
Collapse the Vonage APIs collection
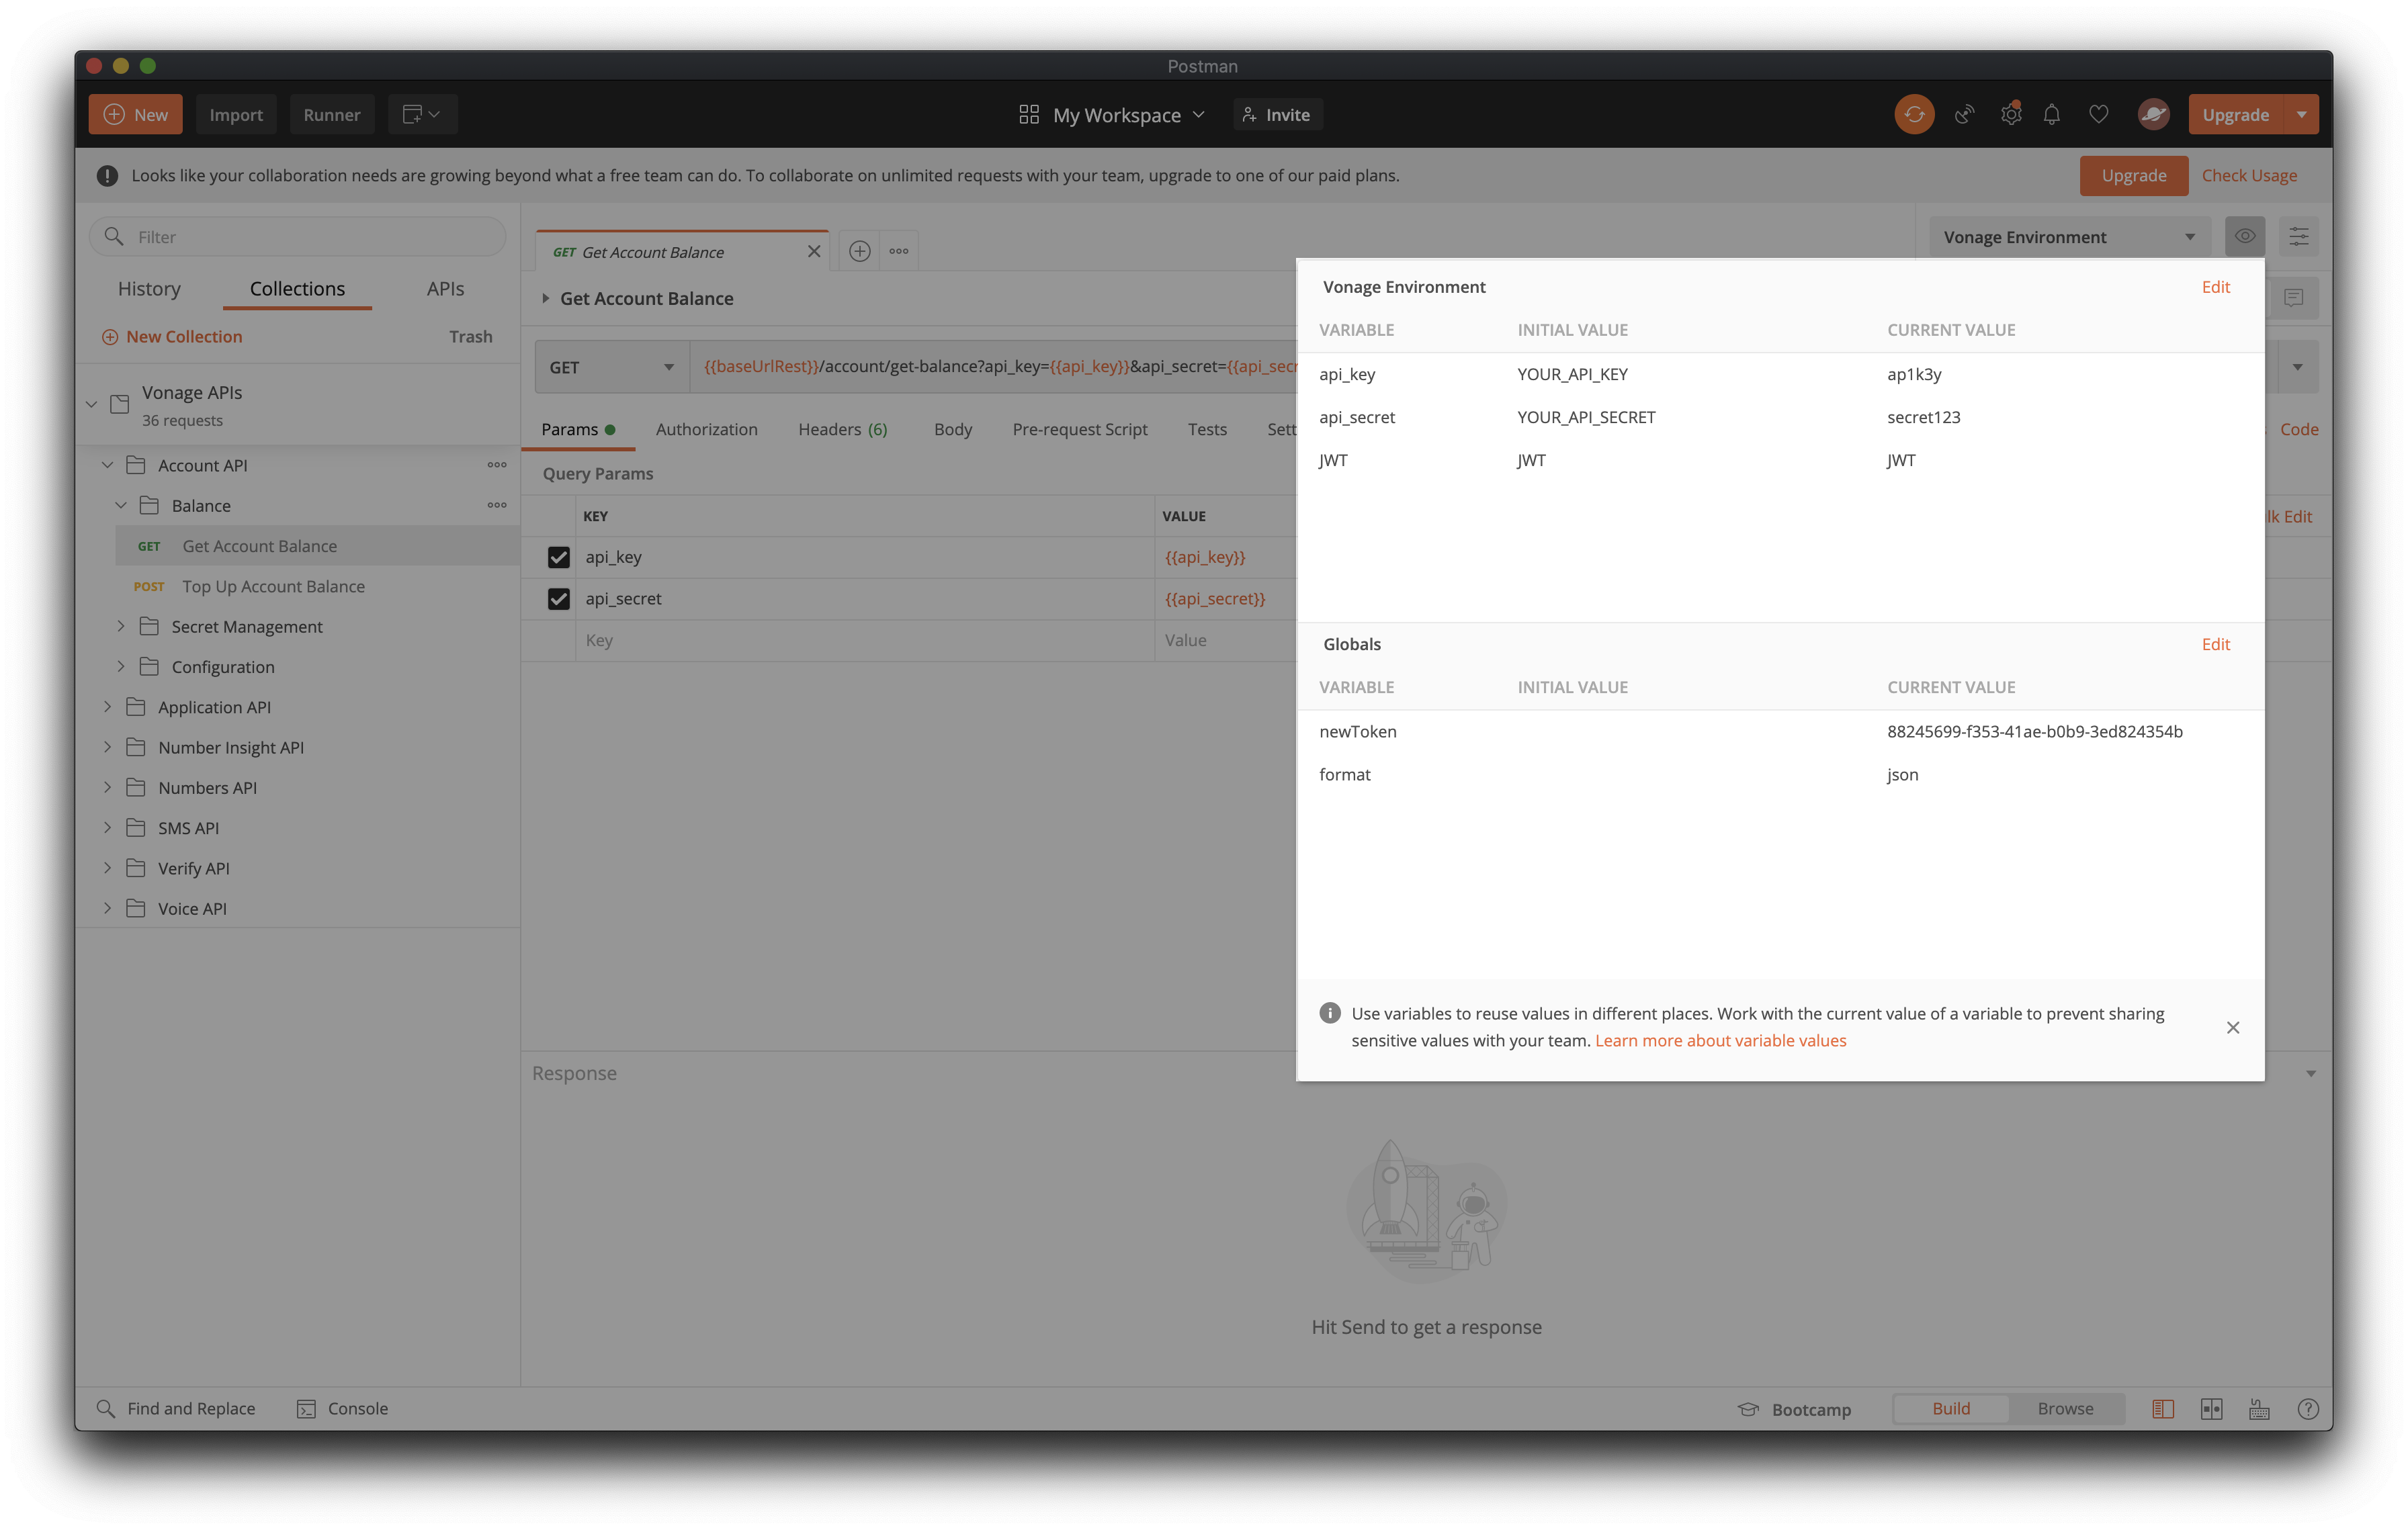coord(91,404)
